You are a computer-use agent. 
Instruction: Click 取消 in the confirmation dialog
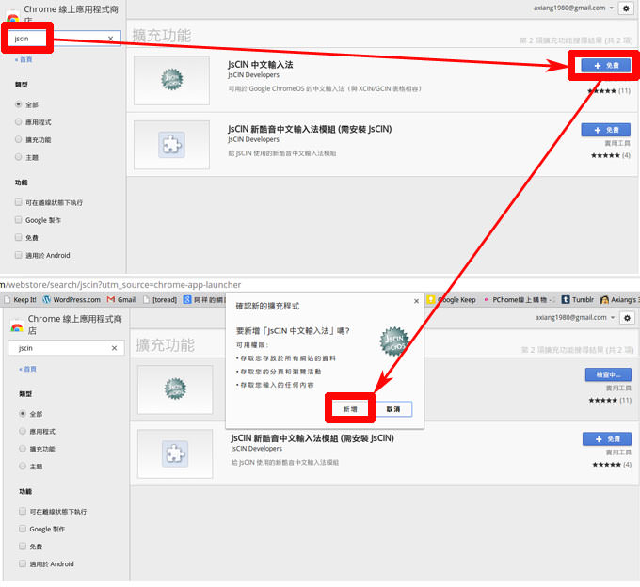point(393,410)
